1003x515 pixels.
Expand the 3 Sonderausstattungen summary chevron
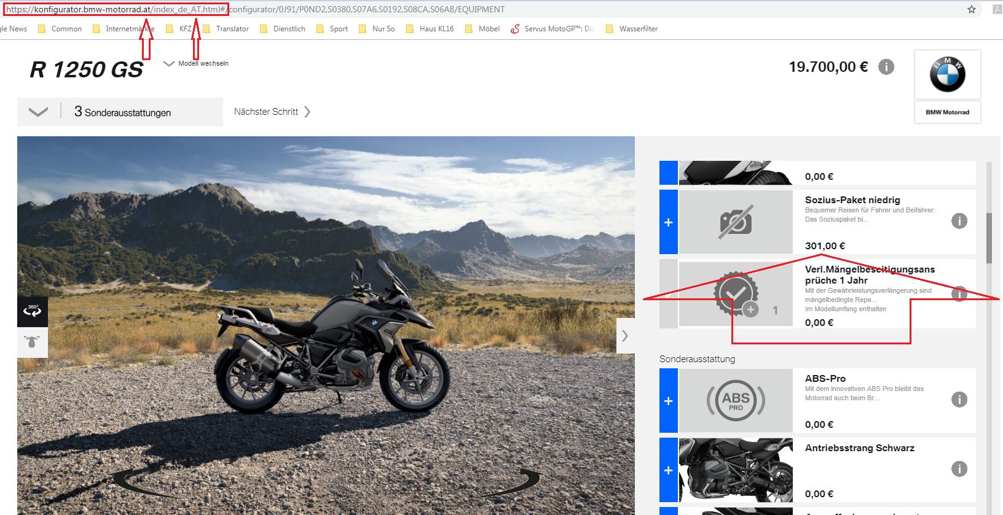pyautogui.click(x=38, y=112)
